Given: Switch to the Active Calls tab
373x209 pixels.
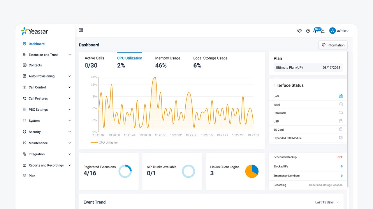Looking at the screenshot, I should point(94,62).
